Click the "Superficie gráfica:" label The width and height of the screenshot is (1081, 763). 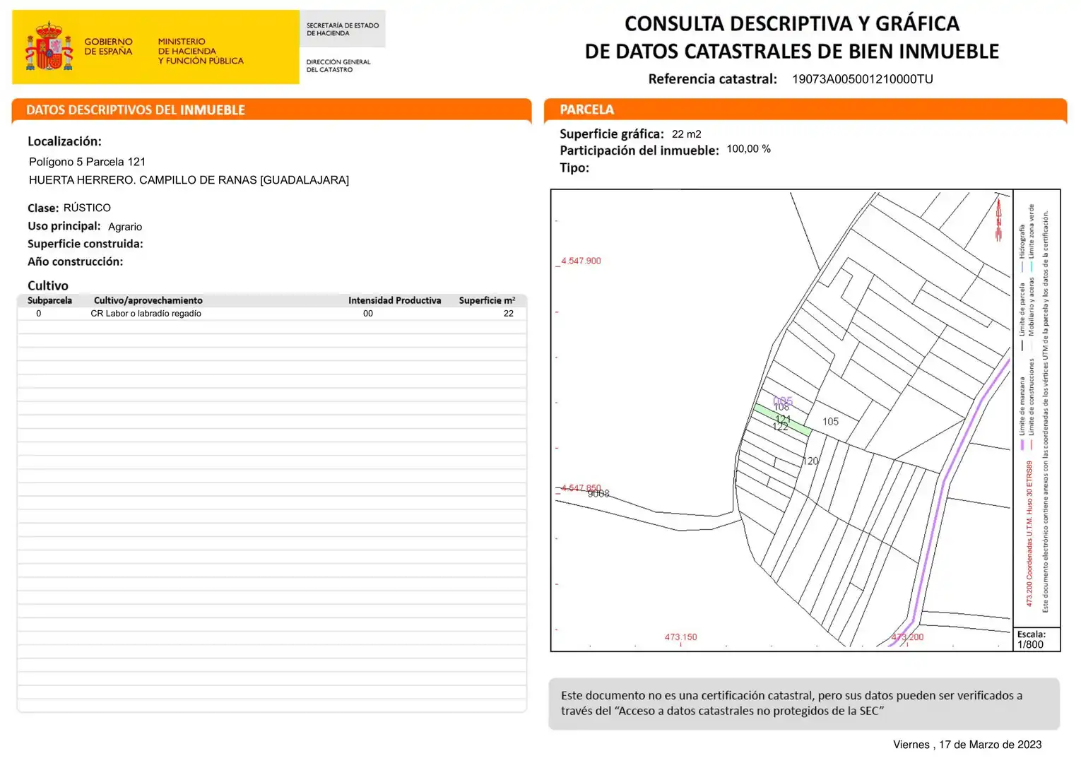pos(612,134)
